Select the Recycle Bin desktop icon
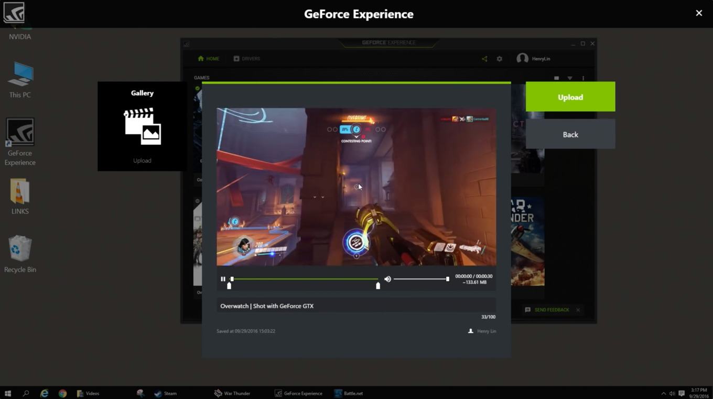Viewport: 713px width, 399px height. [x=20, y=254]
